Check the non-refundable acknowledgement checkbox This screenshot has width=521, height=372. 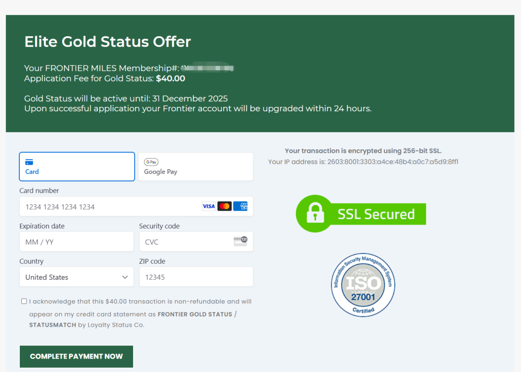[24, 301]
